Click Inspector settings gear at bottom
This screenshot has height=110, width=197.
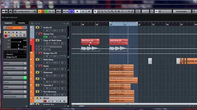coord(26,106)
